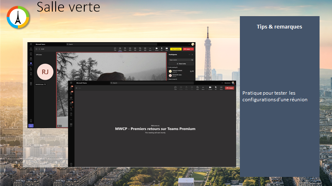The image size is (332, 186).
Task: Open Chat in back Teams window toolbar
Action: click(115, 49)
